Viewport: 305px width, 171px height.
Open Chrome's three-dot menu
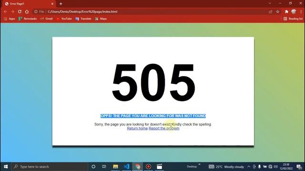pos(301,11)
